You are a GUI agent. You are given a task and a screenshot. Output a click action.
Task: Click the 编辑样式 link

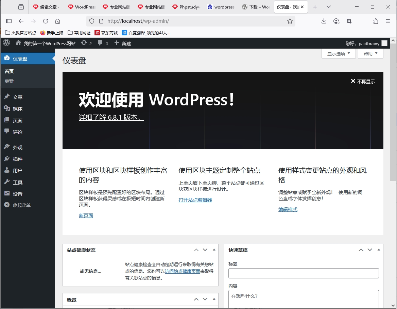[x=288, y=209]
